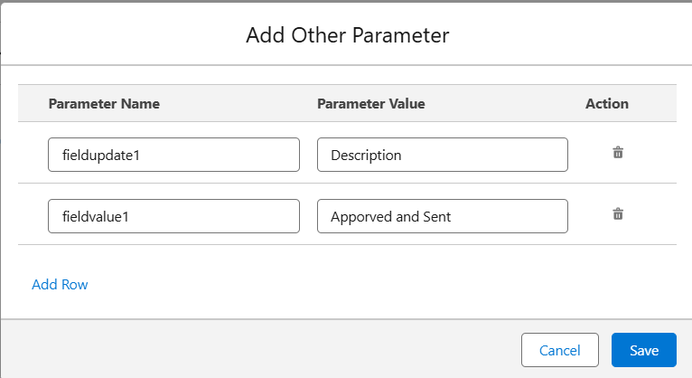Delete the fieldupdate1 row with trash icon
This screenshot has height=378, width=692.
pos(618,153)
